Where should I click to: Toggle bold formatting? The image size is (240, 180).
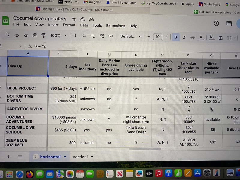[175, 37]
